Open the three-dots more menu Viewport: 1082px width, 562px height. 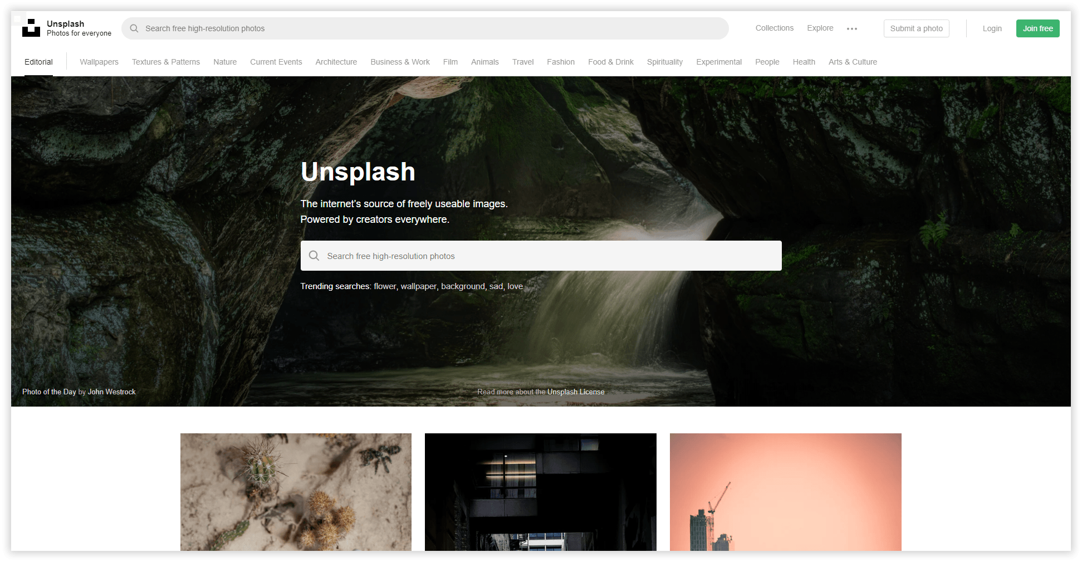[x=852, y=28]
